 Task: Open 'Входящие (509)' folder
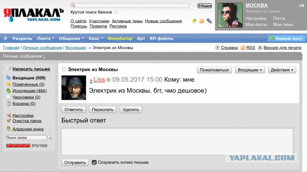tap(29, 78)
